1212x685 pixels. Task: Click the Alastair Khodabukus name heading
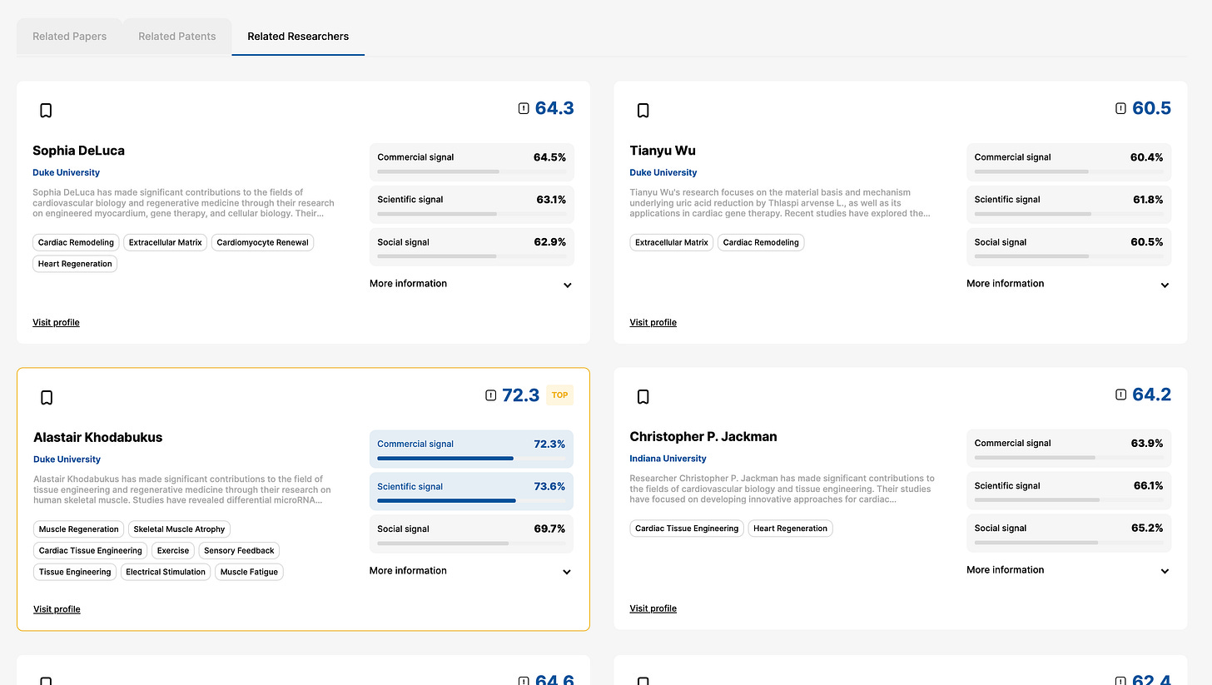[98, 438]
